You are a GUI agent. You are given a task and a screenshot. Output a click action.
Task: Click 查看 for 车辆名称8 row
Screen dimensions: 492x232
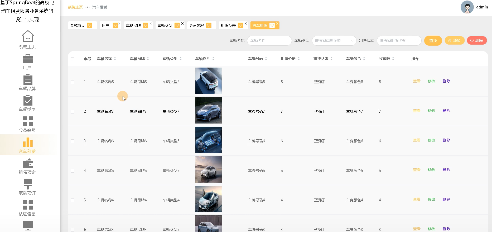click(417, 81)
